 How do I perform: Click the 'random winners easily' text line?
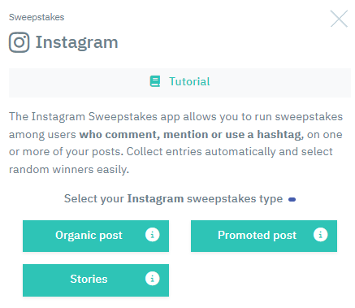pyautogui.click(x=69, y=170)
